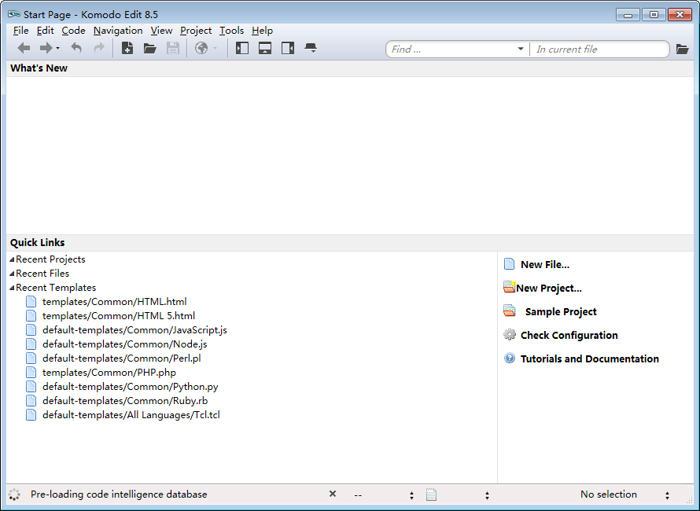Click the file icon next to Node.js
Image resolution: width=700 pixels, height=511 pixels.
31,344
